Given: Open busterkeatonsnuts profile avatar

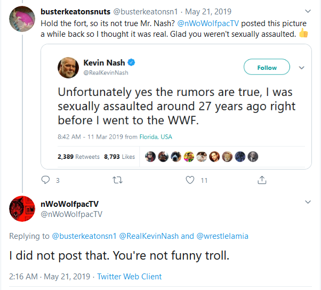Looking at the screenshot, I should (x=22, y=20).
